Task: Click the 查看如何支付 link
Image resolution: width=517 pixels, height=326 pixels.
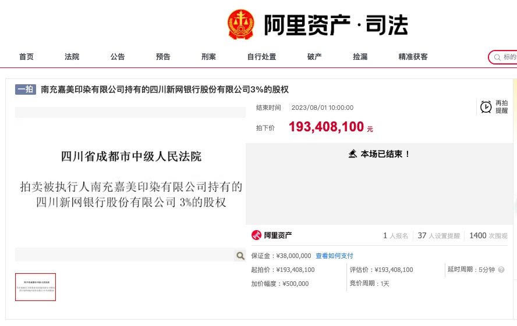Action: point(334,256)
